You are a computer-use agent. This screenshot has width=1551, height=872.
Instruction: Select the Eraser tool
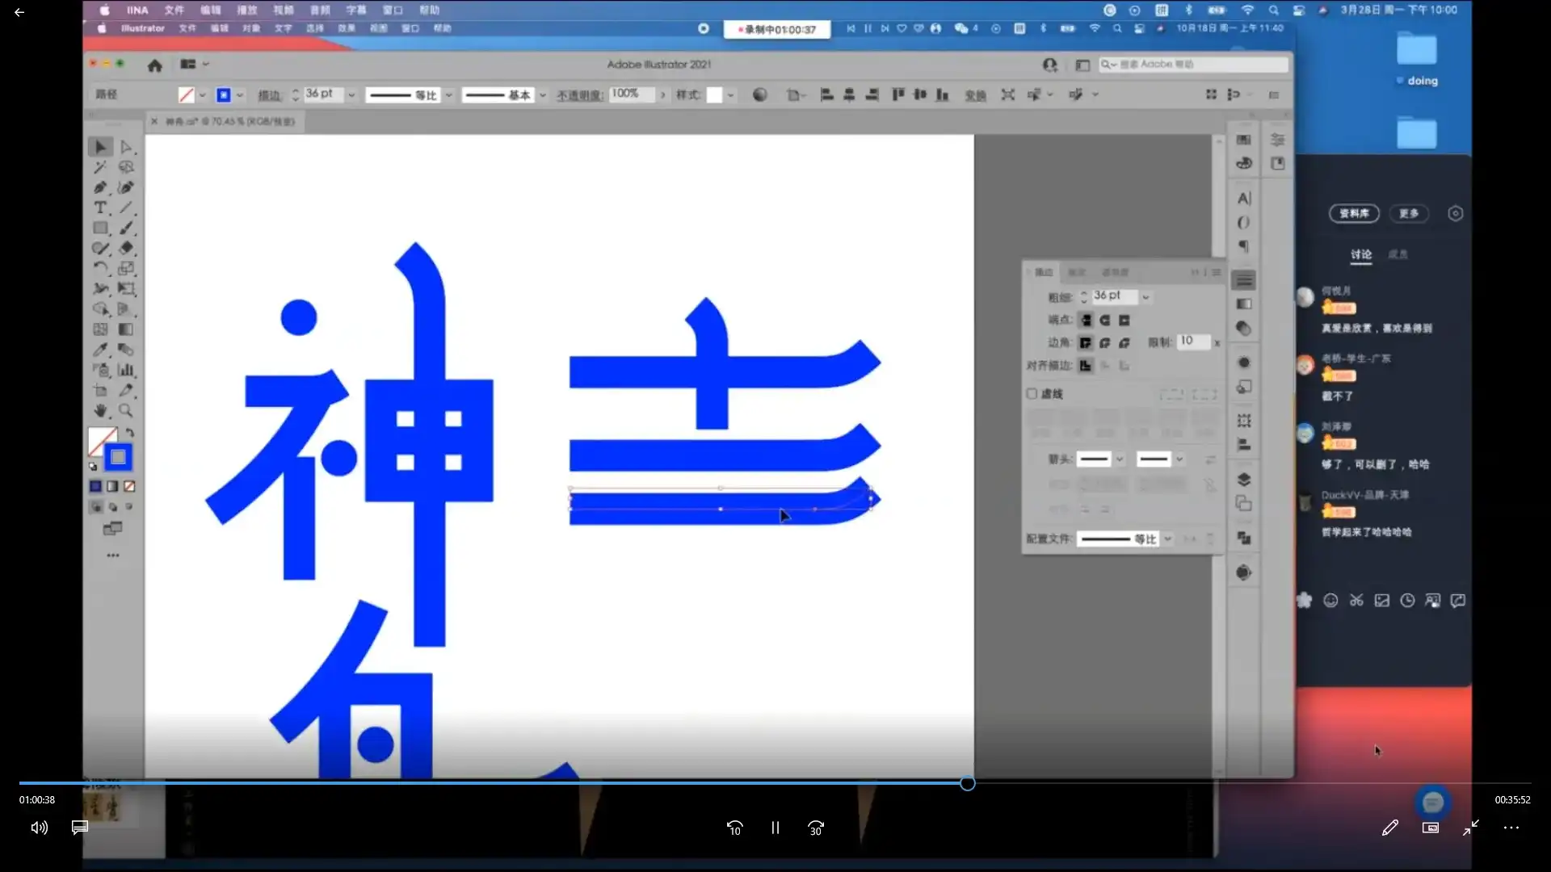[125, 247]
